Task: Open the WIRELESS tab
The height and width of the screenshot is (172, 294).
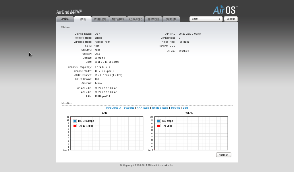Action: (100, 19)
